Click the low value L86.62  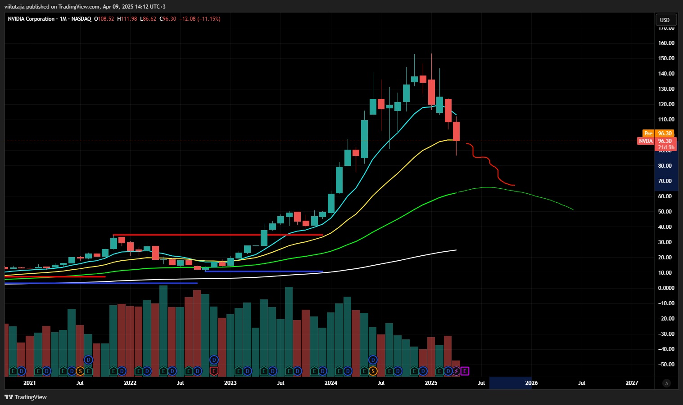pos(148,19)
